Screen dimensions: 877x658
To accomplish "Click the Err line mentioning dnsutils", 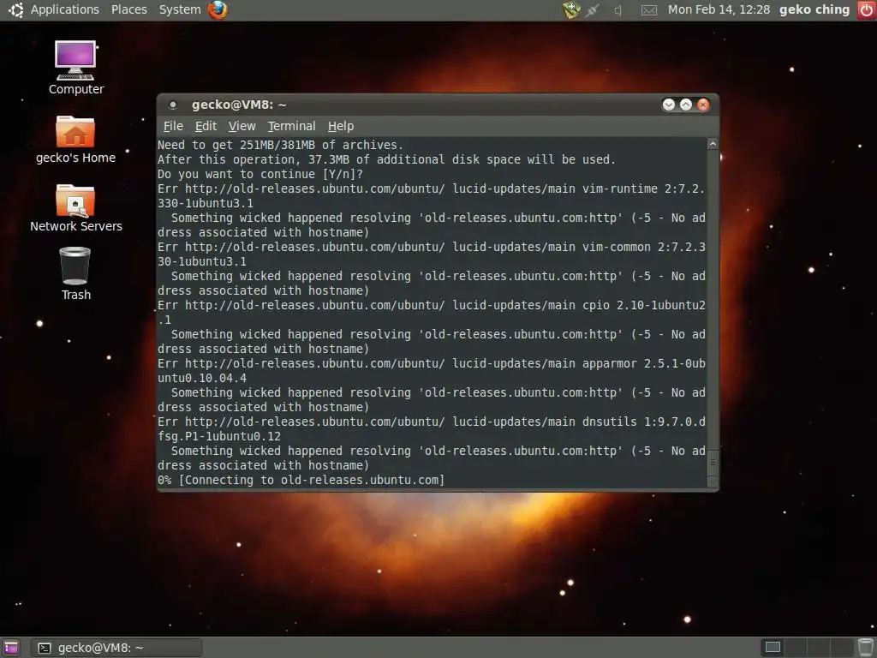I will point(432,422).
